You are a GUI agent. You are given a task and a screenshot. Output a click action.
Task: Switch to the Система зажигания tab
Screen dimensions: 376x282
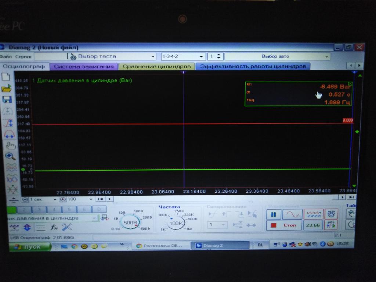coord(84,66)
